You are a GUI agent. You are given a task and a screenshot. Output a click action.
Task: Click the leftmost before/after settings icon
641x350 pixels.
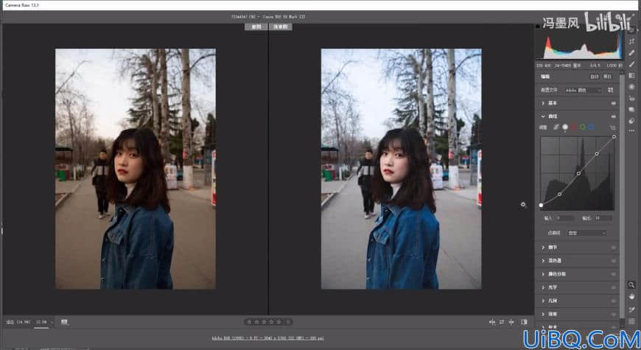tap(492, 322)
